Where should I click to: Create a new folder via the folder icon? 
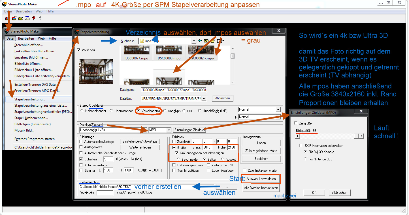pos(213,41)
